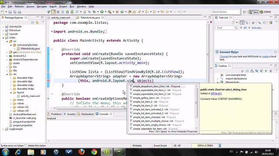Open Firefox from the Windows taskbar
Image resolution: width=279 pixels, height=156 pixels.
click(x=82, y=152)
